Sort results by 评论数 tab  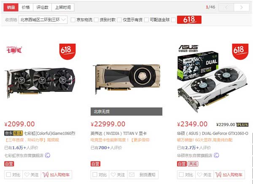click(x=42, y=7)
